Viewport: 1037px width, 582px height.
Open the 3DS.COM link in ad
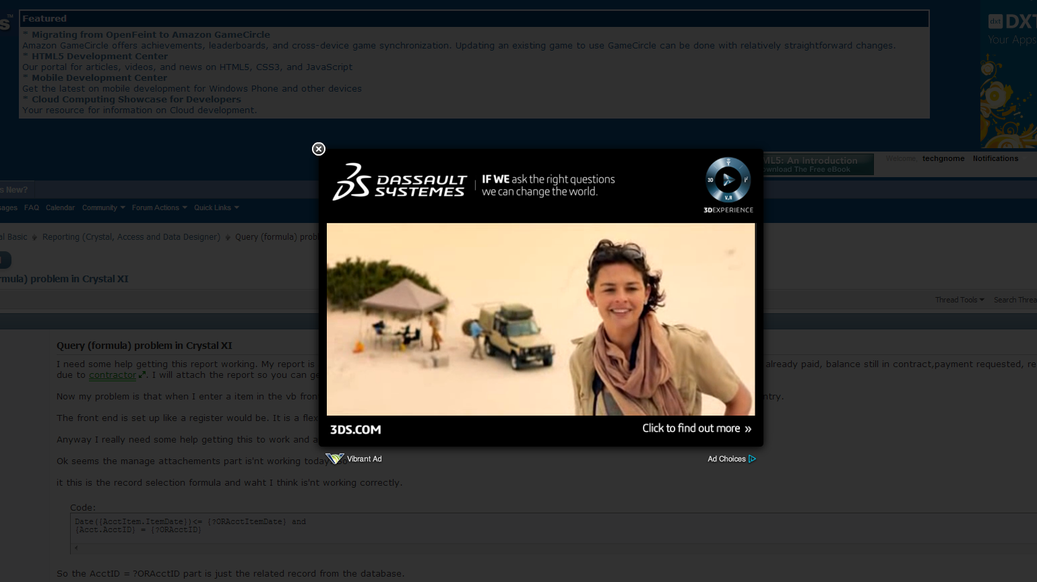pos(356,430)
